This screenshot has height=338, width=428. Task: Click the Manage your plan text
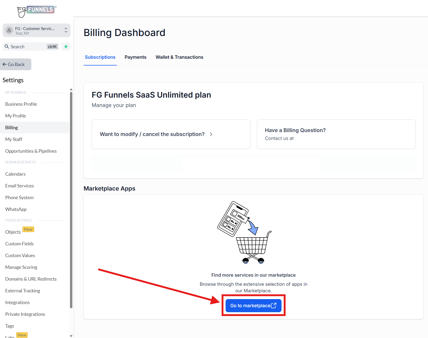coord(114,105)
